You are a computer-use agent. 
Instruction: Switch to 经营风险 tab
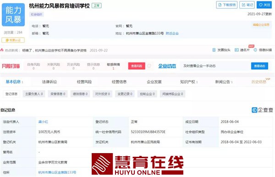(84, 82)
